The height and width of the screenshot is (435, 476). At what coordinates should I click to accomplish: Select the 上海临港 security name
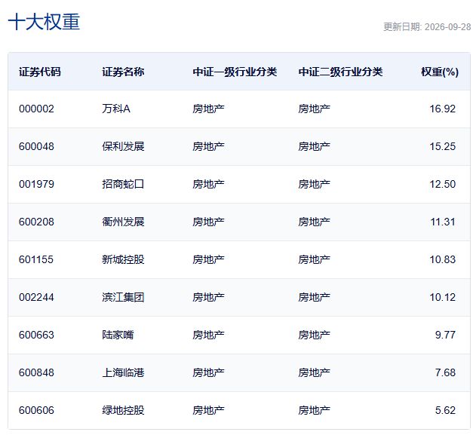tap(123, 372)
